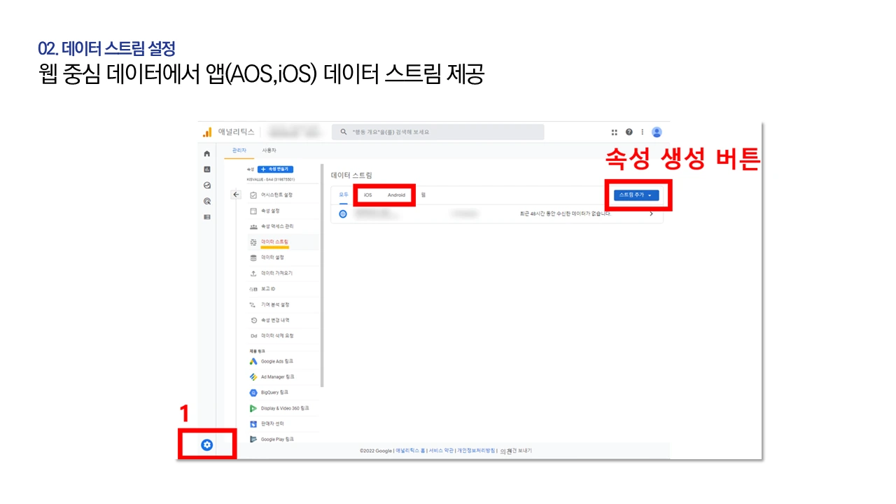
Task: Filter streams with the iOS tab
Action: pos(367,195)
